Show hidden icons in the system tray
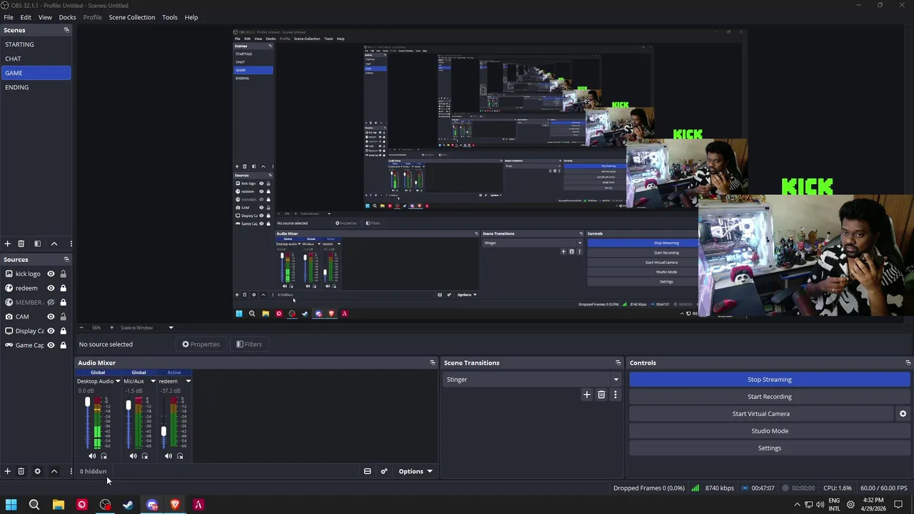This screenshot has height=514, width=914. click(x=797, y=505)
